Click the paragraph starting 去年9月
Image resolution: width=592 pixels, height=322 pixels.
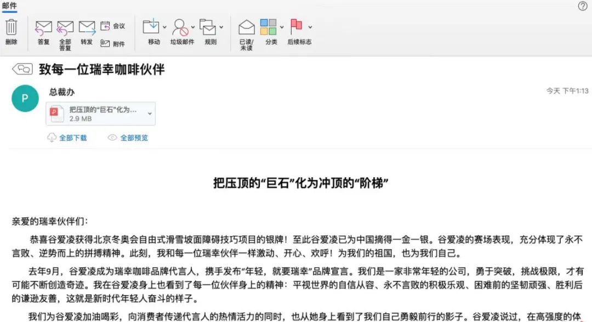tap(298, 285)
